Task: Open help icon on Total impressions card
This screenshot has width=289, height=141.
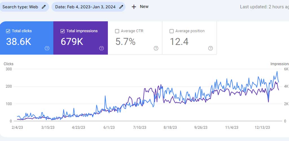Action: (x=101, y=48)
